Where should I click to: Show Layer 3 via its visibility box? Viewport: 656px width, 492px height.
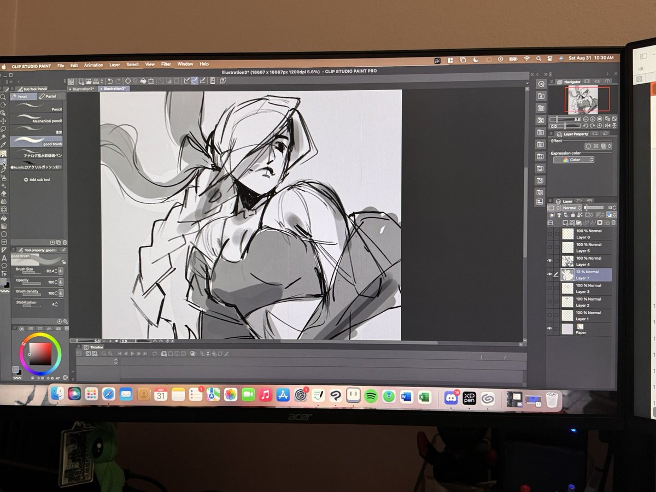tap(550, 289)
